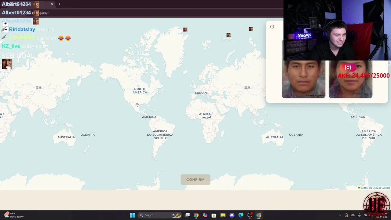This screenshot has width=391, height=220.
Task: Click the CONFIRM button
Action: pos(195,180)
